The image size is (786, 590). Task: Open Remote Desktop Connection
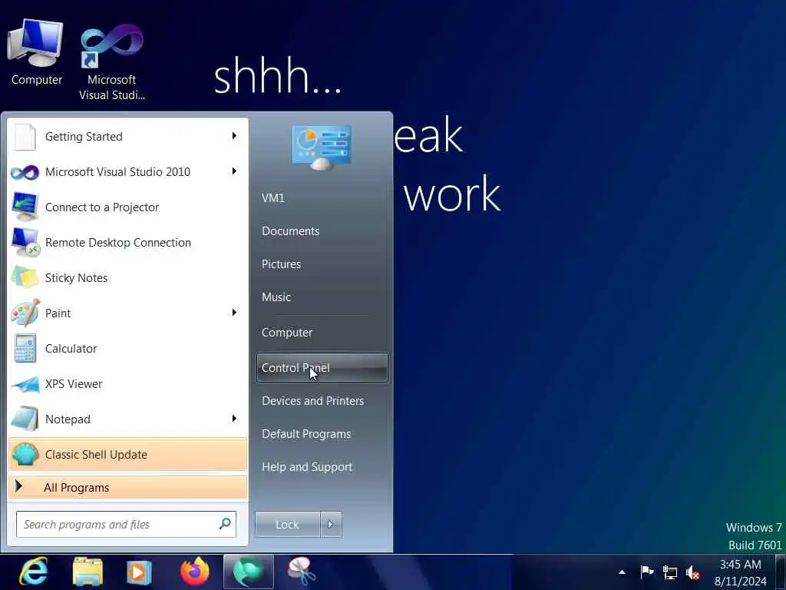[128, 242]
